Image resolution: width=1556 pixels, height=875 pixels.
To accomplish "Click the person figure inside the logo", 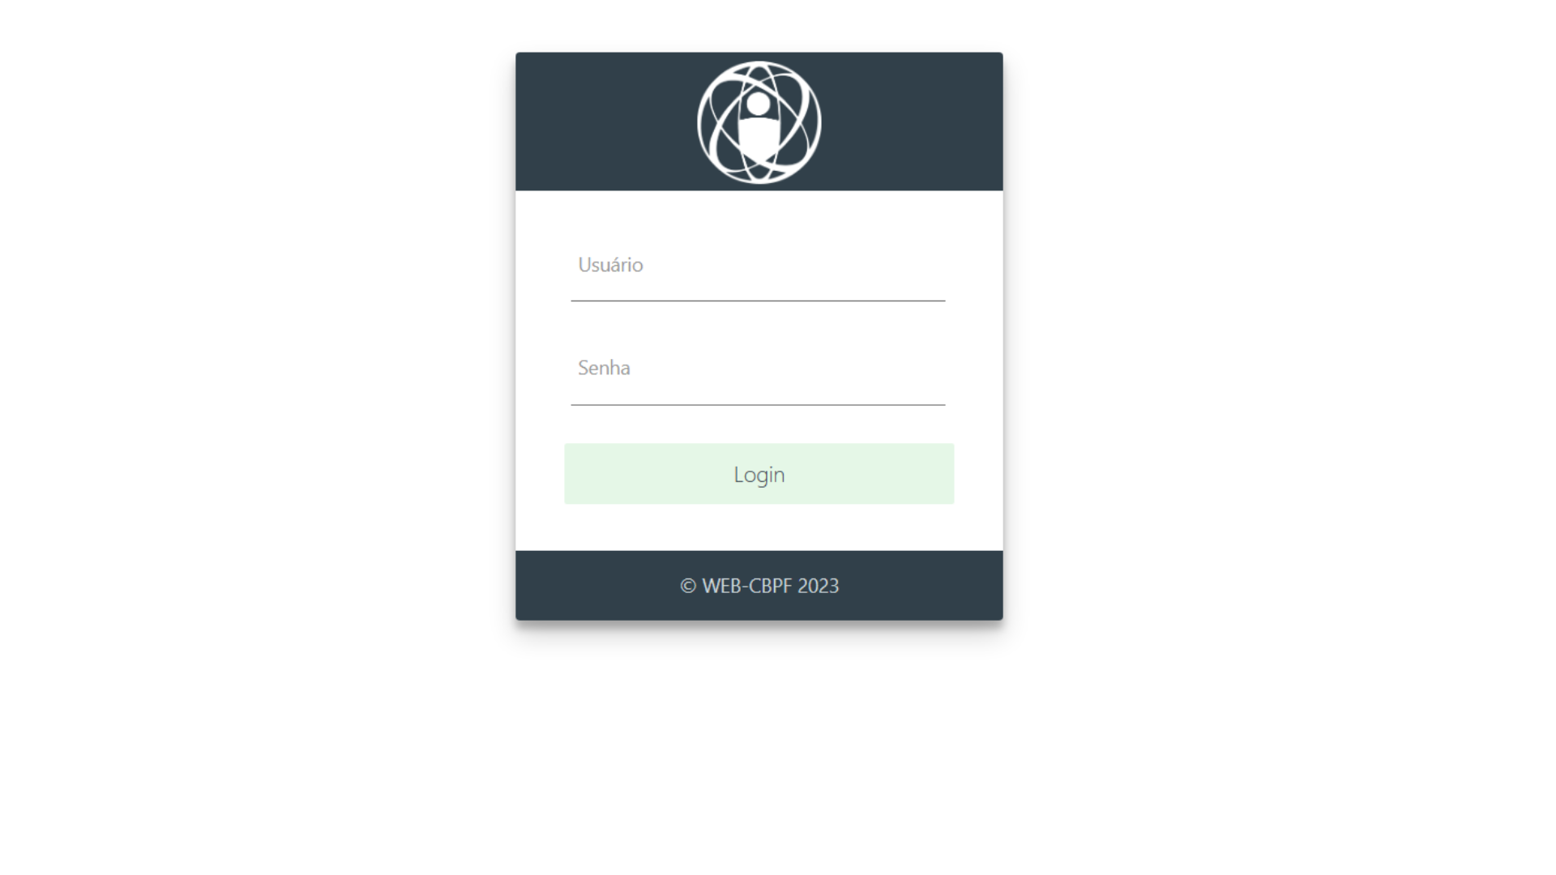I will click(759, 127).
